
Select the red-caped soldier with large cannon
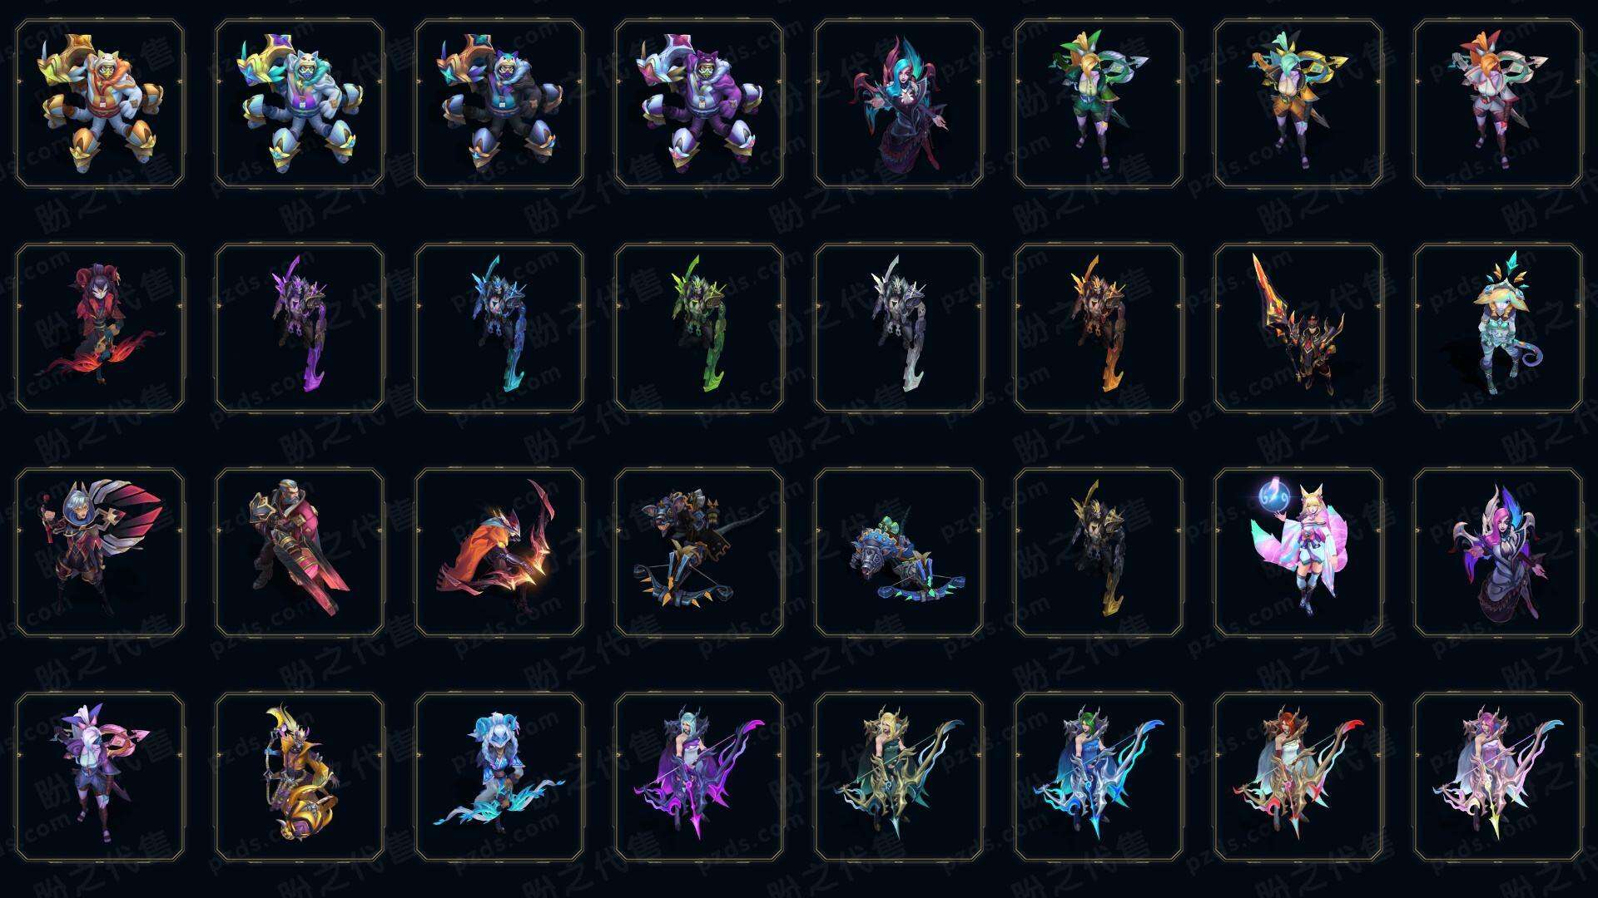pos(300,552)
